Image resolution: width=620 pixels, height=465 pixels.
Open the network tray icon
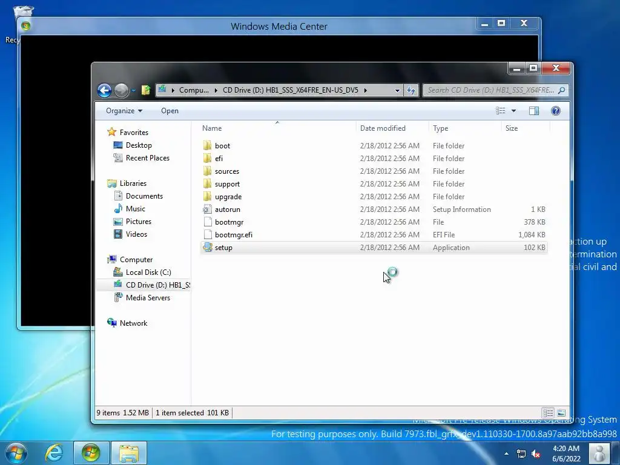click(x=521, y=453)
